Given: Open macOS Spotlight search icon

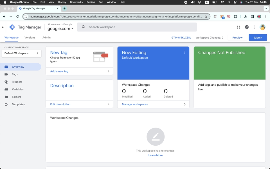Looking at the screenshot, I should coord(229,2).
